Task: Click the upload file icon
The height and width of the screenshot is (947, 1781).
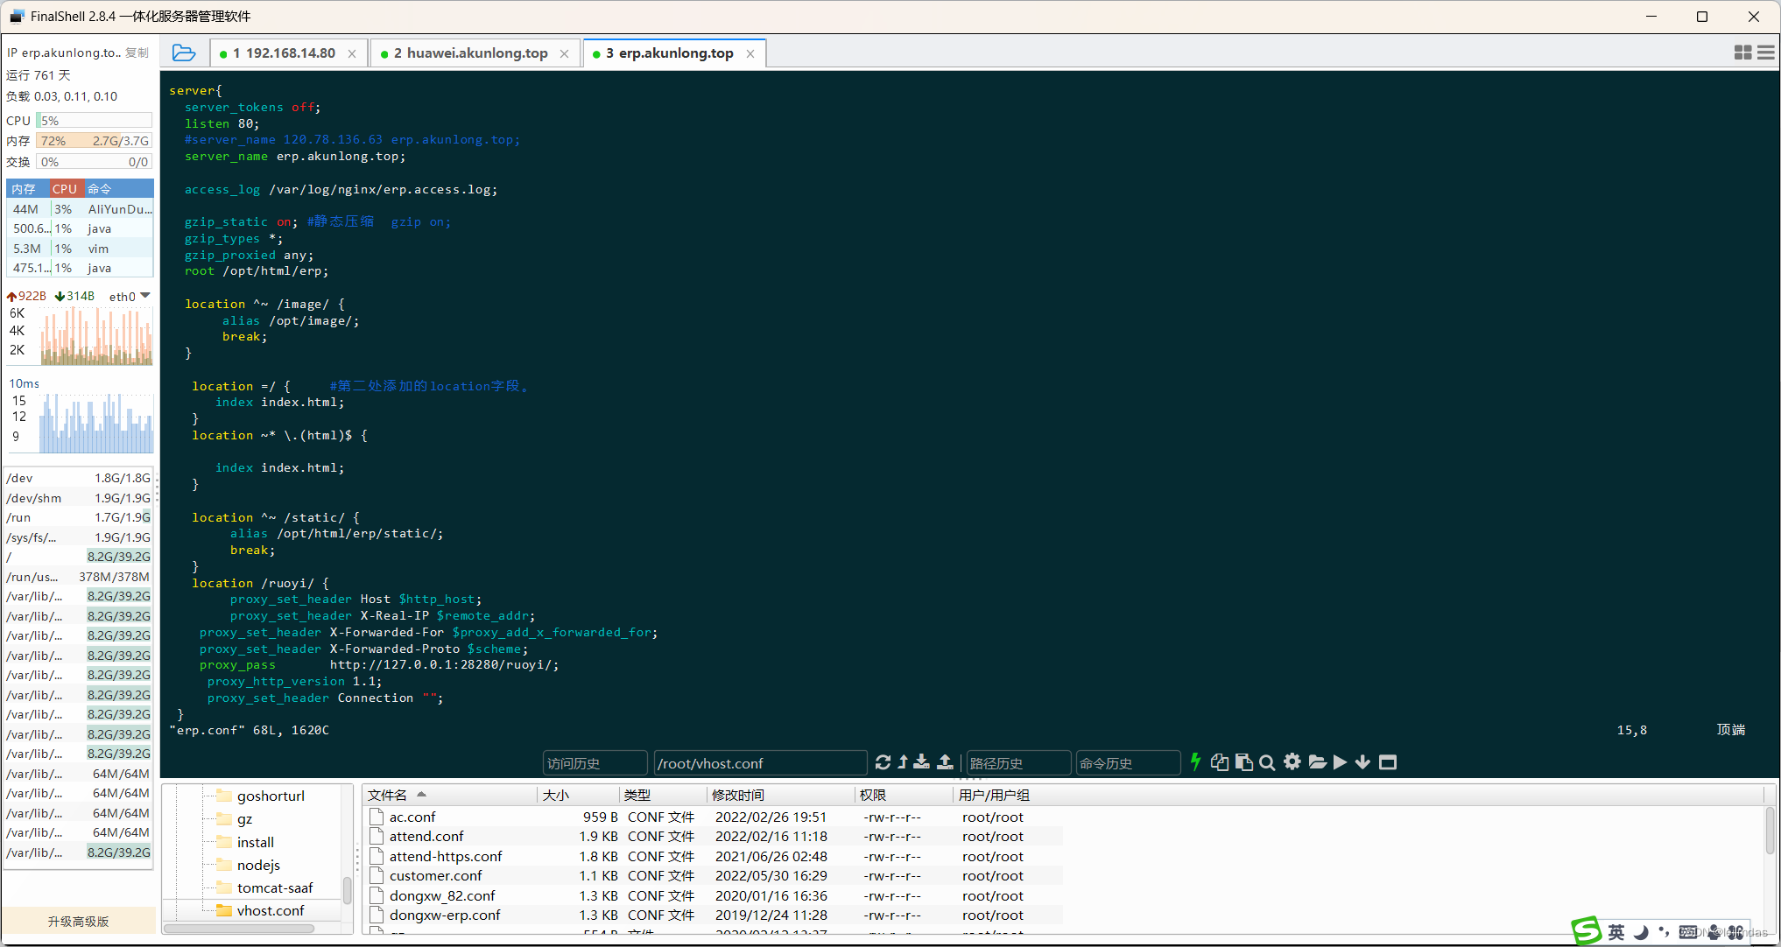Action: [945, 762]
